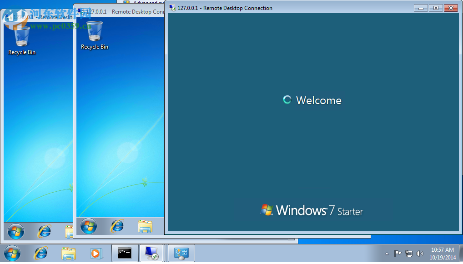Close the front Remote Desktop window
Image resolution: width=463 pixels, height=264 pixels.
tap(451, 8)
